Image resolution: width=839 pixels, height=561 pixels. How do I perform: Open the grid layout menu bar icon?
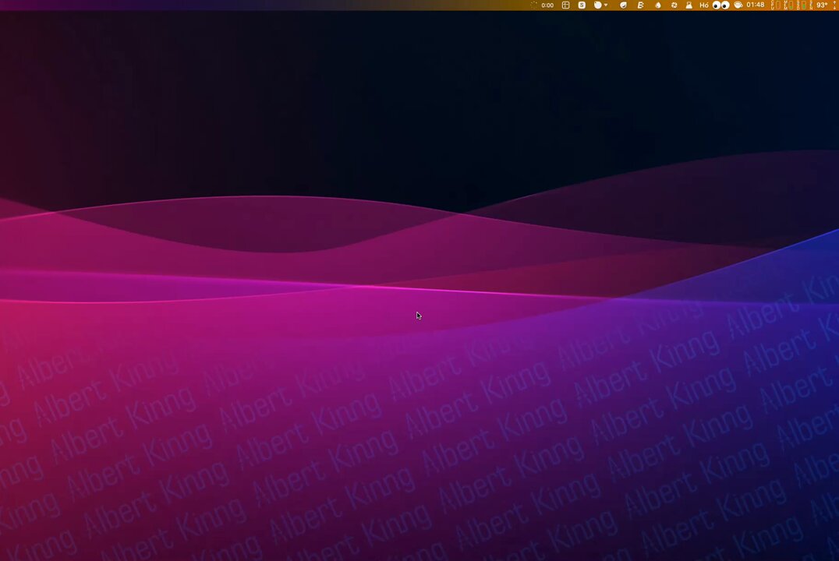(566, 5)
